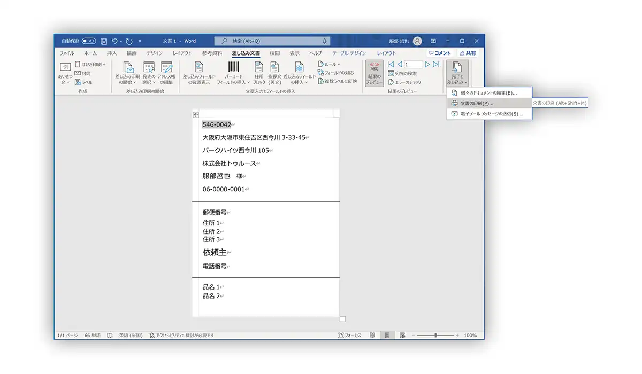
Task: Jump to the last record arrow
Action: point(436,64)
